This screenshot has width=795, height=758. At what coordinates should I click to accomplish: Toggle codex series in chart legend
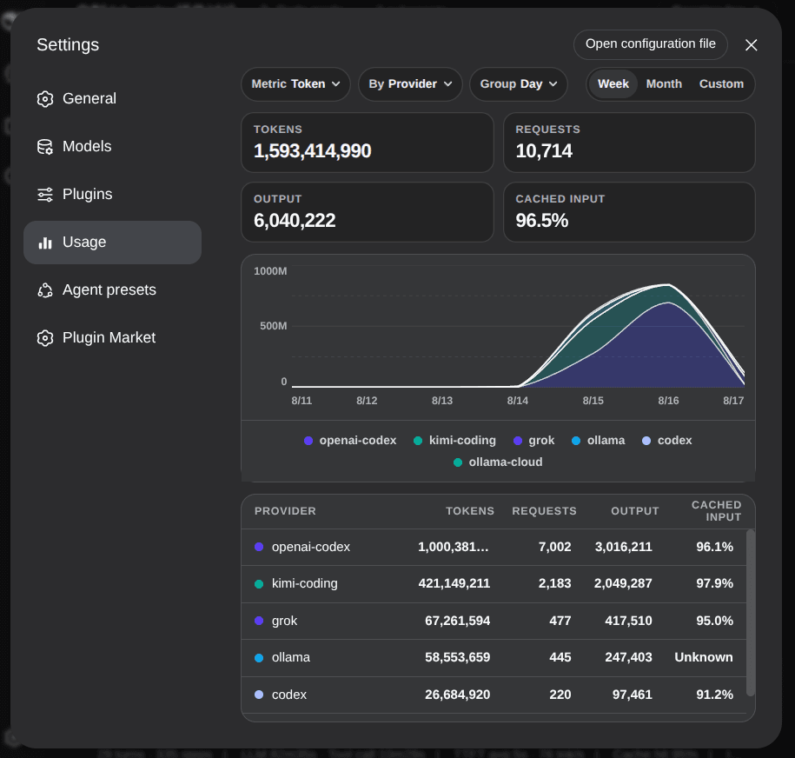(666, 441)
